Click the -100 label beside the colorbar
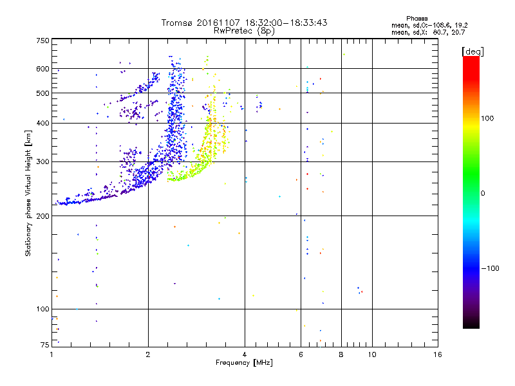Screen dimensions: 515x386 coord(491,268)
